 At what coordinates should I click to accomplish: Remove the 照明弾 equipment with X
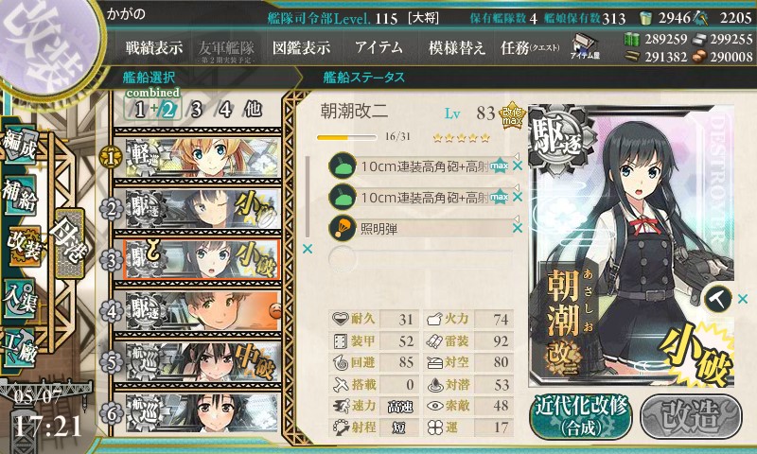pos(518,228)
